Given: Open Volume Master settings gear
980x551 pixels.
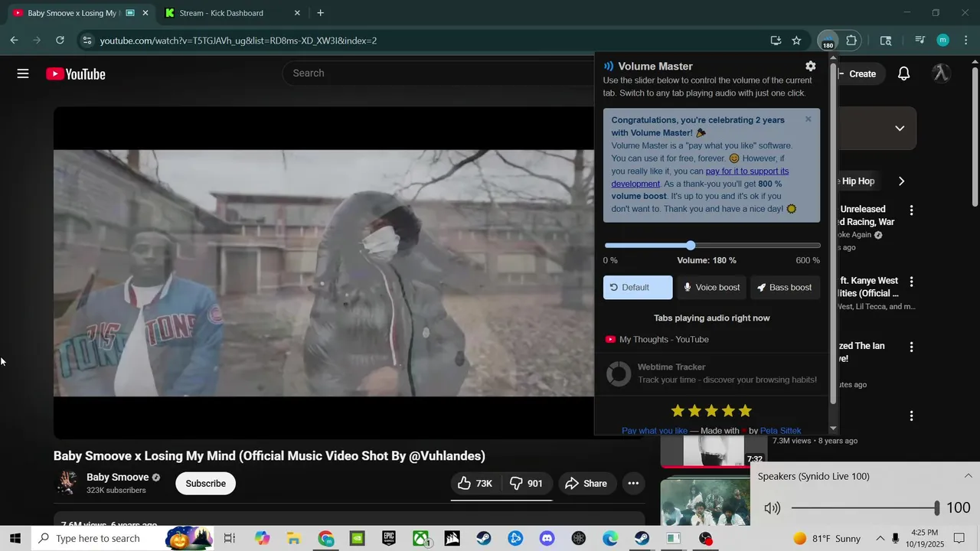Looking at the screenshot, I should [811, 67].
